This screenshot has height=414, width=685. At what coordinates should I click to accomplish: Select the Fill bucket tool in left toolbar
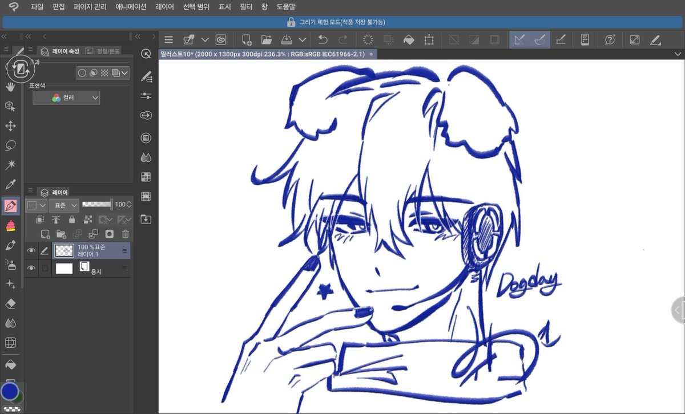point(10,364)
